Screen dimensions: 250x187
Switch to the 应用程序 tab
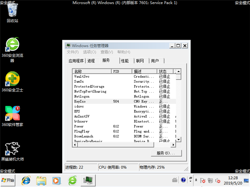coord(76,61)
